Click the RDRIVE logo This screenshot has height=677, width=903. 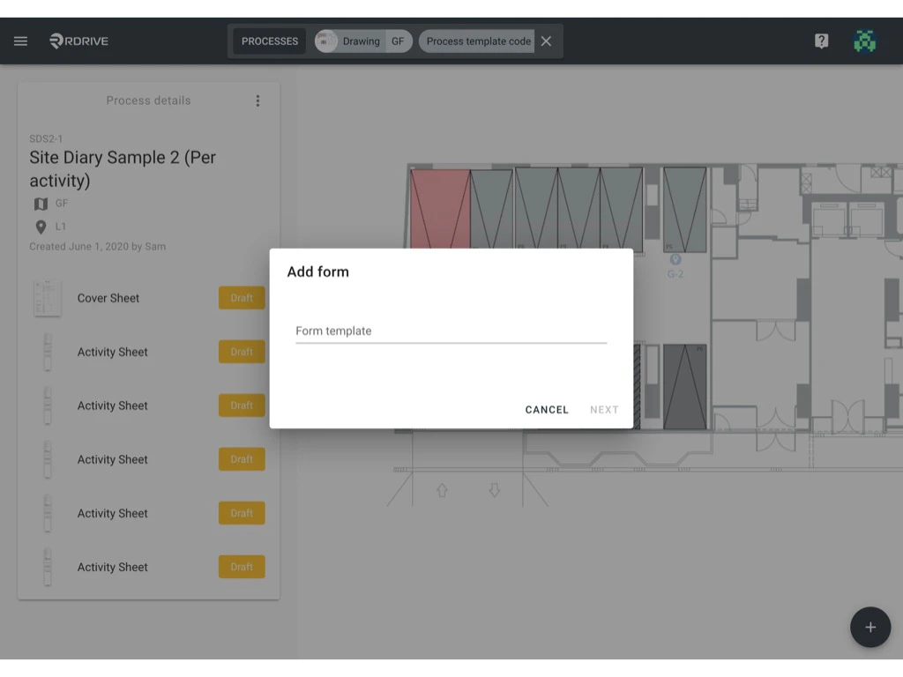click(x=78, y=41)
